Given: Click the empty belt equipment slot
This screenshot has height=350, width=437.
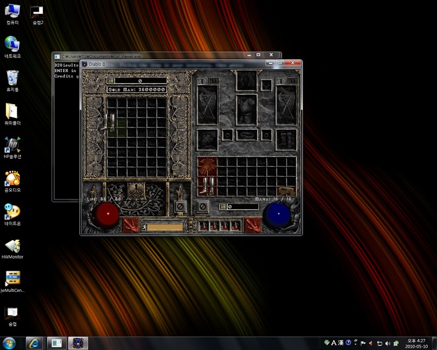Looking at the screenshot, I should [x=247, y=135].
